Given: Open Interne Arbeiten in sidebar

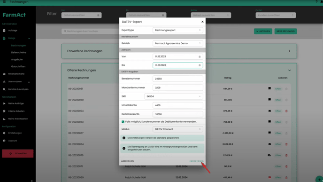Looking at the screenshot, I should [x=16, y=111].
